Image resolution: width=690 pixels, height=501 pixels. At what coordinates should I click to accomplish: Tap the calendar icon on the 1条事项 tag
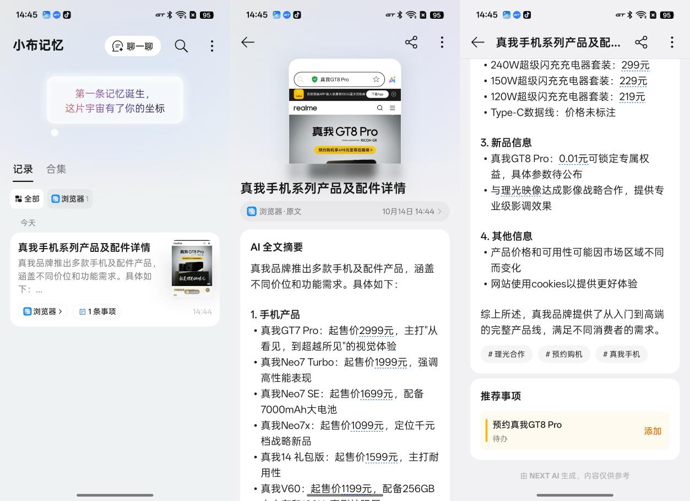tap(82, 311)
